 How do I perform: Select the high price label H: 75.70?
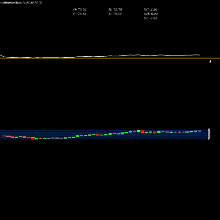click(115, 10)
